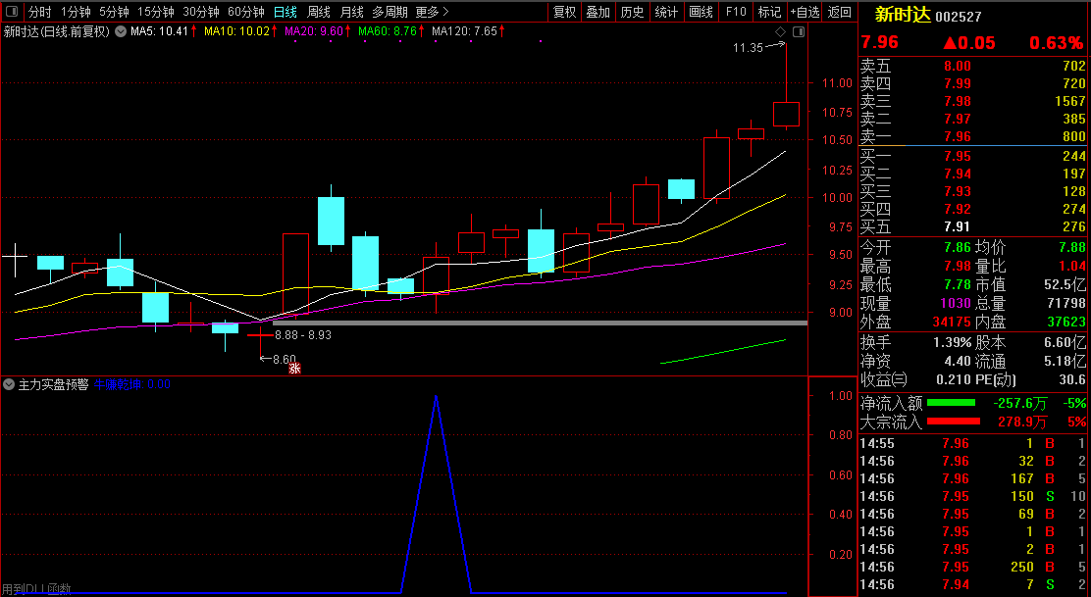Expand the 主力实盘预警 indicator dropdown
Viewport: 1091px width, 597px height.
(9, 385)
